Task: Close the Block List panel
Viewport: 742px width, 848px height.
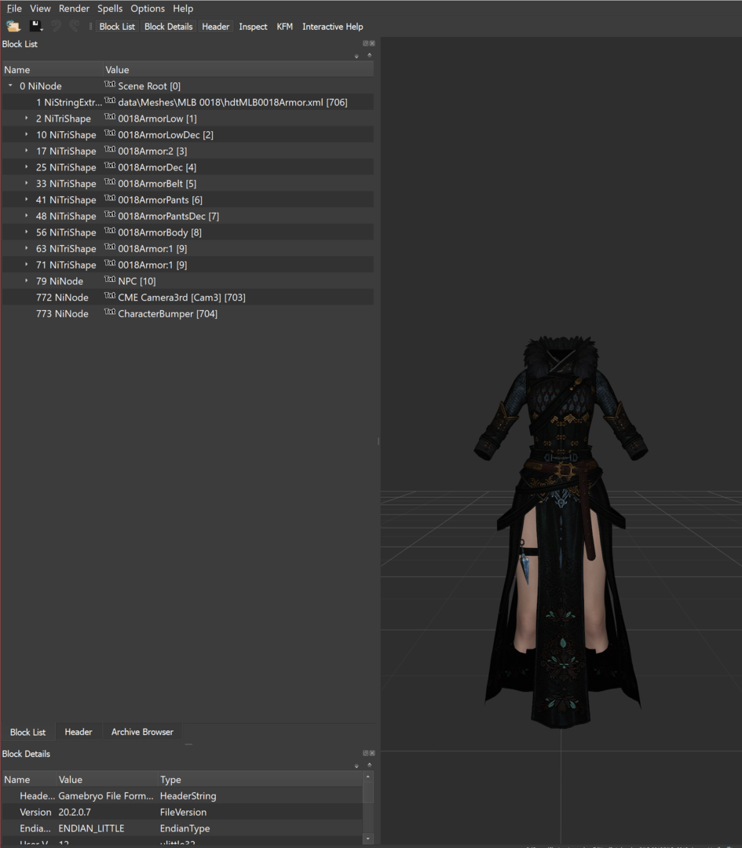Action: coord(372,43)
